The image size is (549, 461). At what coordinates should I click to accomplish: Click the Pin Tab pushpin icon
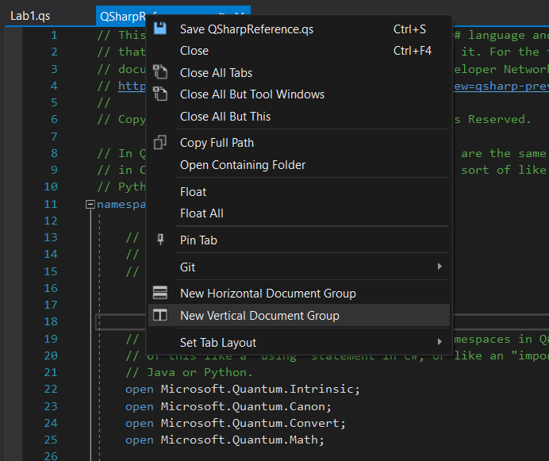[x=160, y=240]
